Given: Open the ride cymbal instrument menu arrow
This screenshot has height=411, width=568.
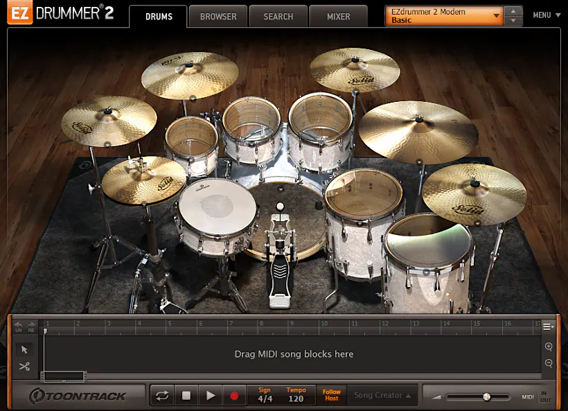Looking at the screenshot, I should point(419,161).
